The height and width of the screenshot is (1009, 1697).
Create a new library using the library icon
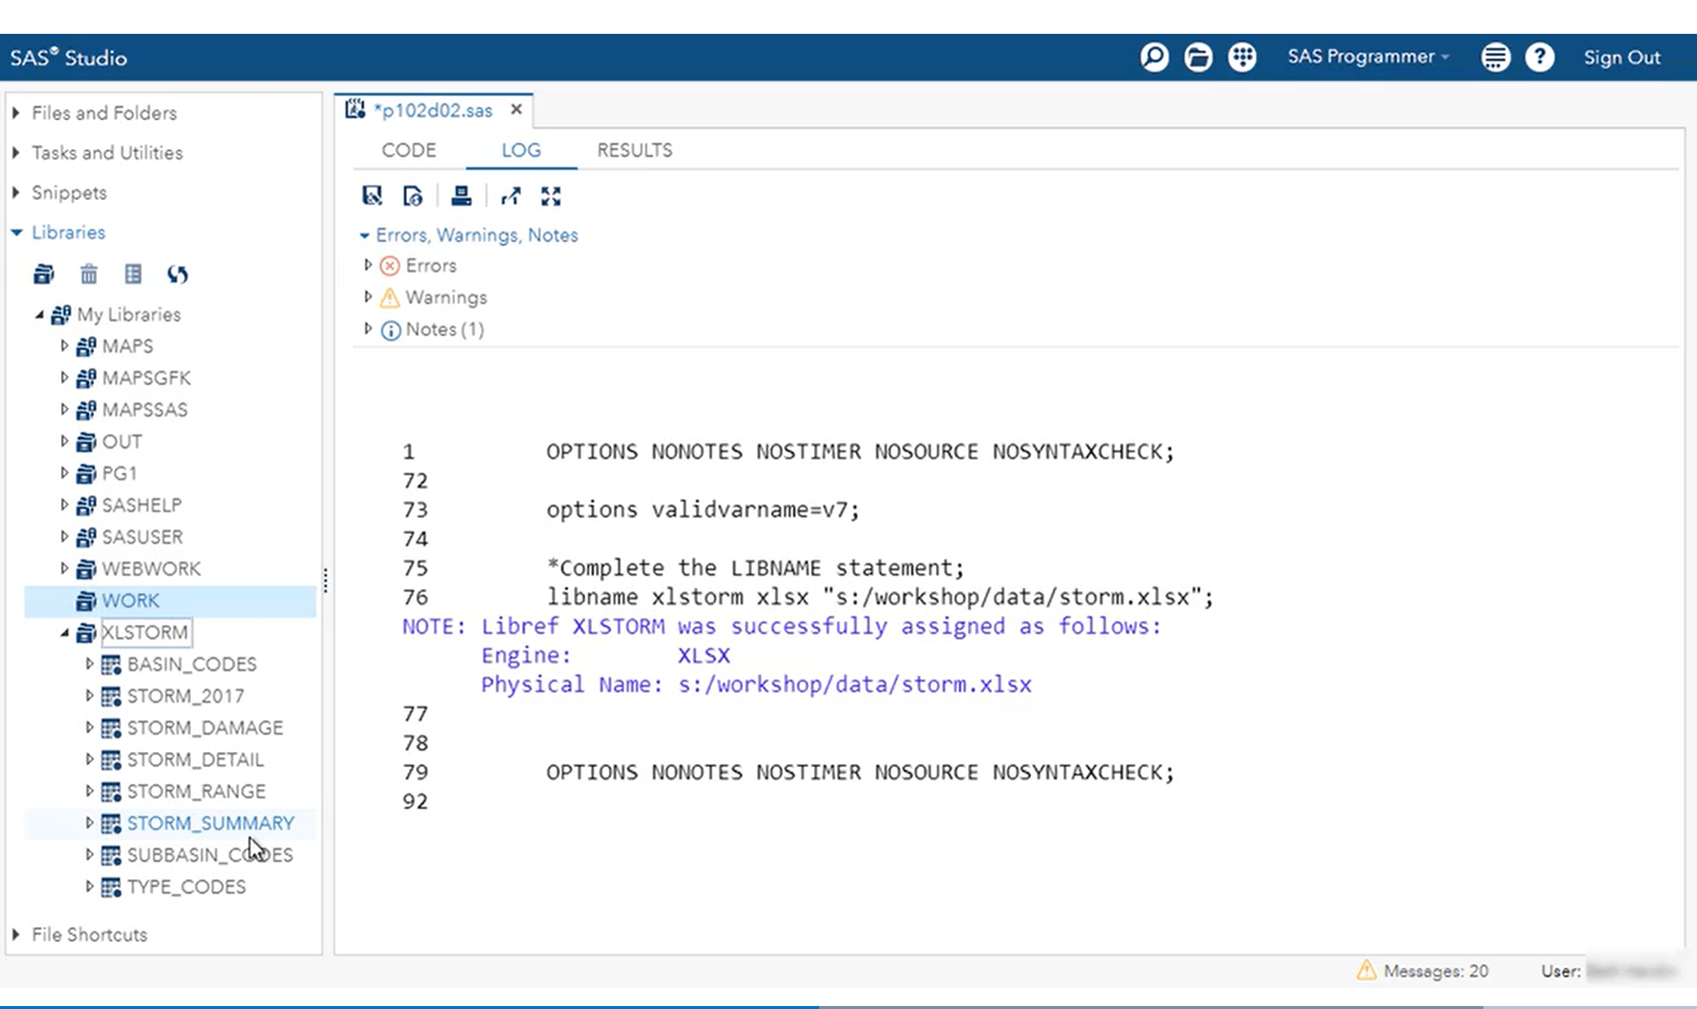[x=43, y=274]
